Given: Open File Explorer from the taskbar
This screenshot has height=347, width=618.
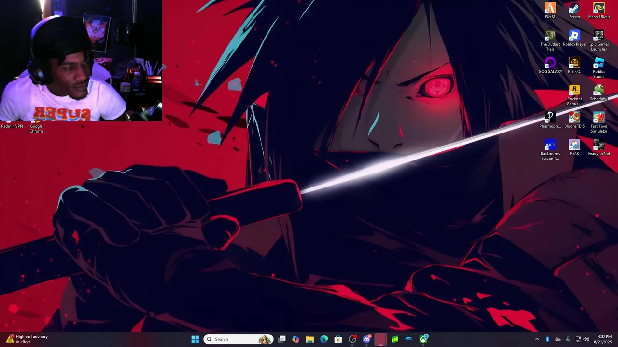Looking at the screenshot, I should 310,339.
